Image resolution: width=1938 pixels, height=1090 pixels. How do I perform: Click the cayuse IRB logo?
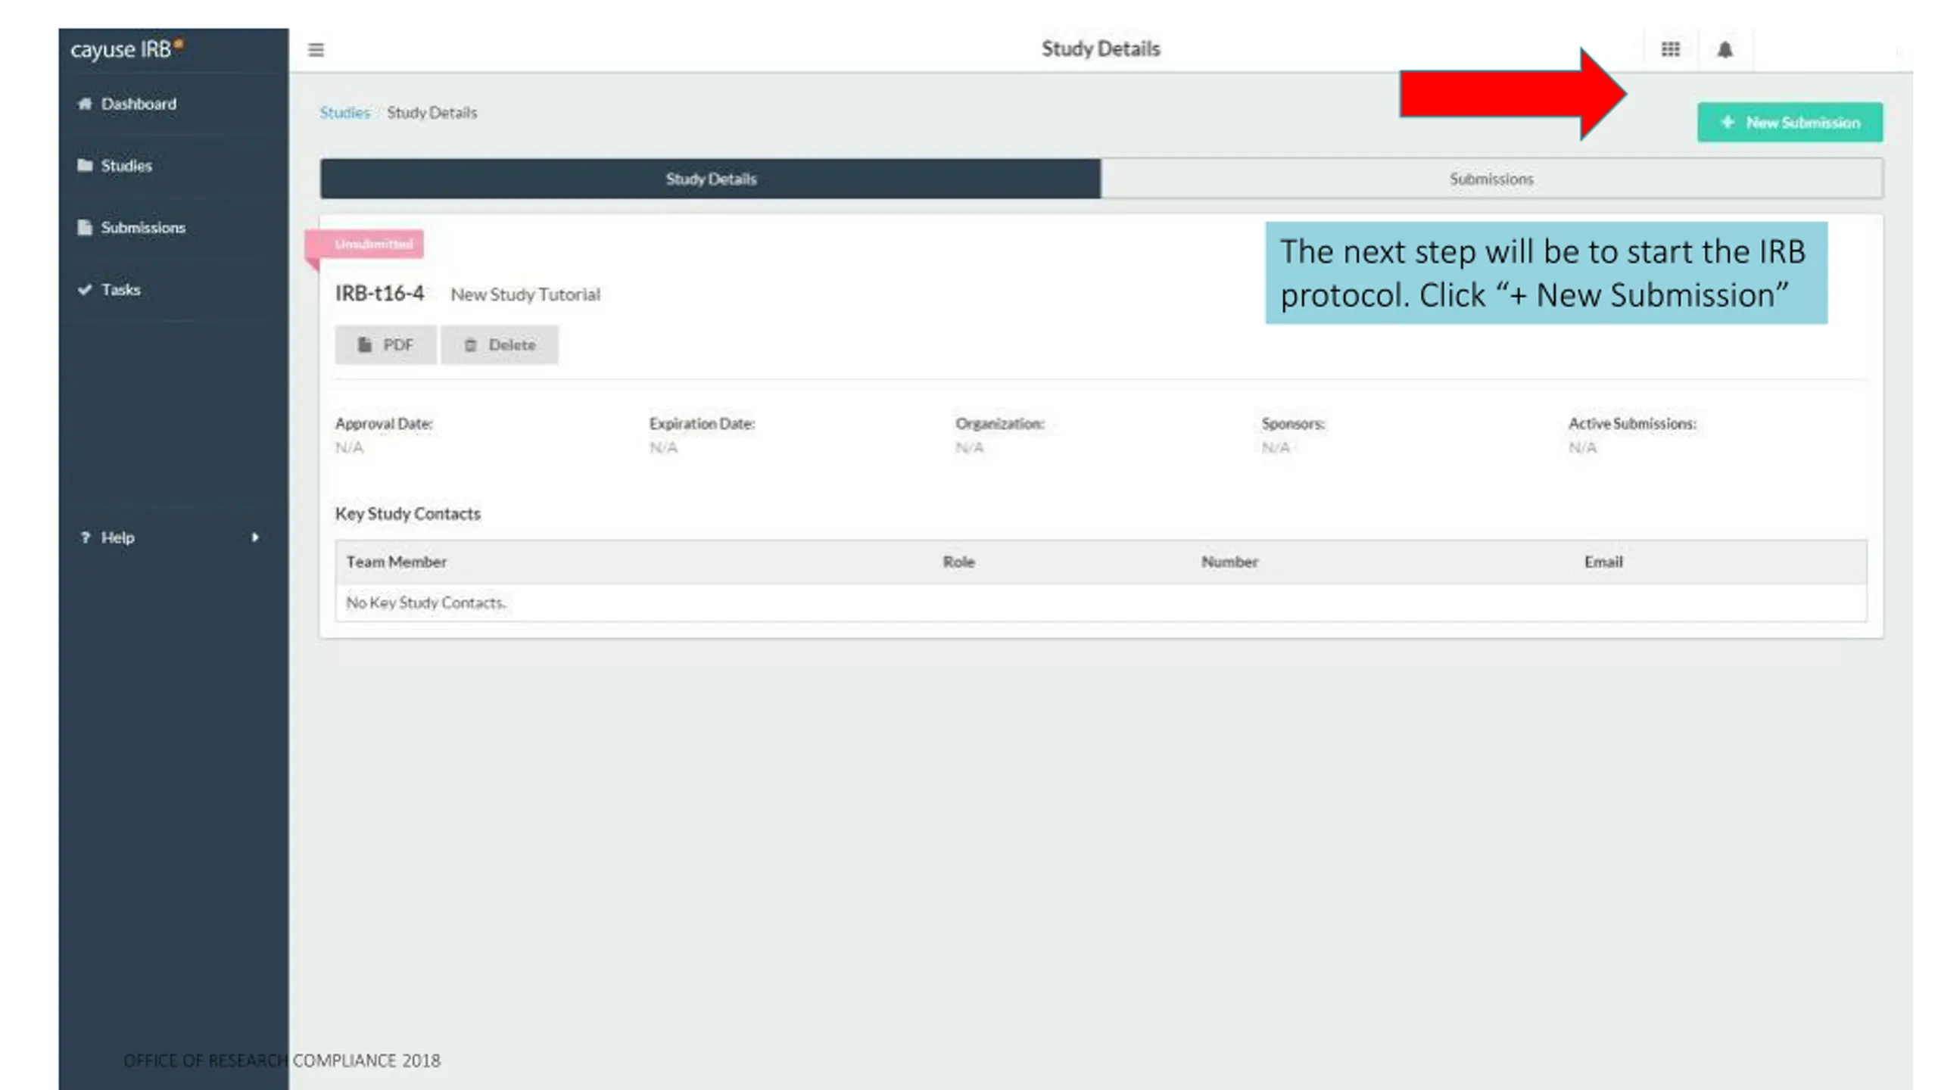[126, 49]
